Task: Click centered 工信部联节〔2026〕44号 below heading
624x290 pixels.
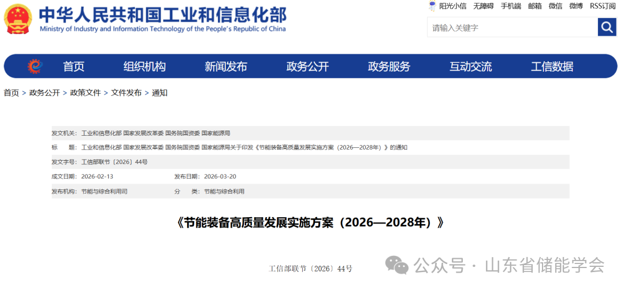Action: pyautogui.click(x=310, y=269)
